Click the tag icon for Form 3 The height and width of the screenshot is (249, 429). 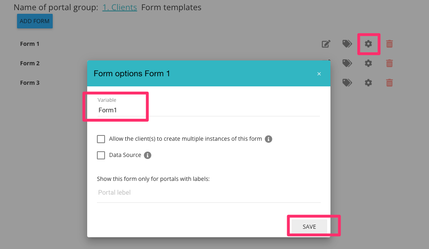[x=347, y=83]
